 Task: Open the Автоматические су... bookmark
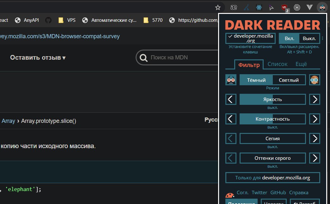109,20
